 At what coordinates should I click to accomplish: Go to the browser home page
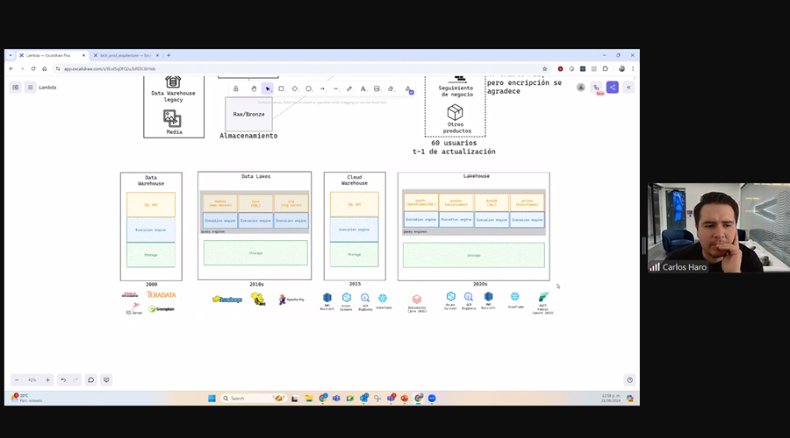pyautogui.click(x=45, y=69)
